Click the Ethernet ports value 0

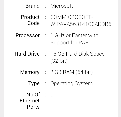(52, 95)
